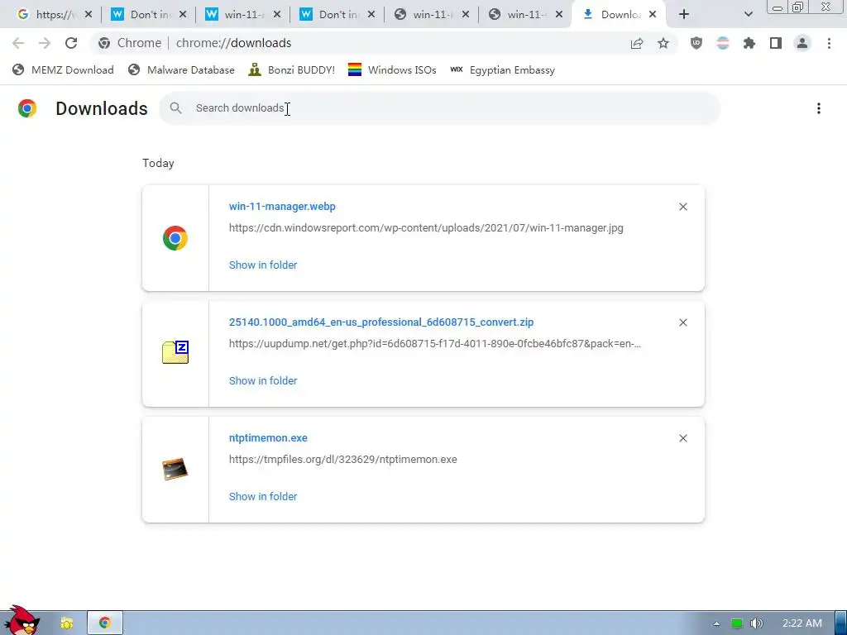Open the Extensions puzzle piece menu
The height and width of the screenshot is (635, 847).
749,43
